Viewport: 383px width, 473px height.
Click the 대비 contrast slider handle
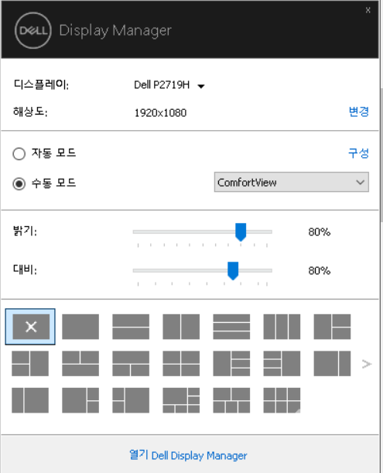pyautogui.click(x=233, y=271)
